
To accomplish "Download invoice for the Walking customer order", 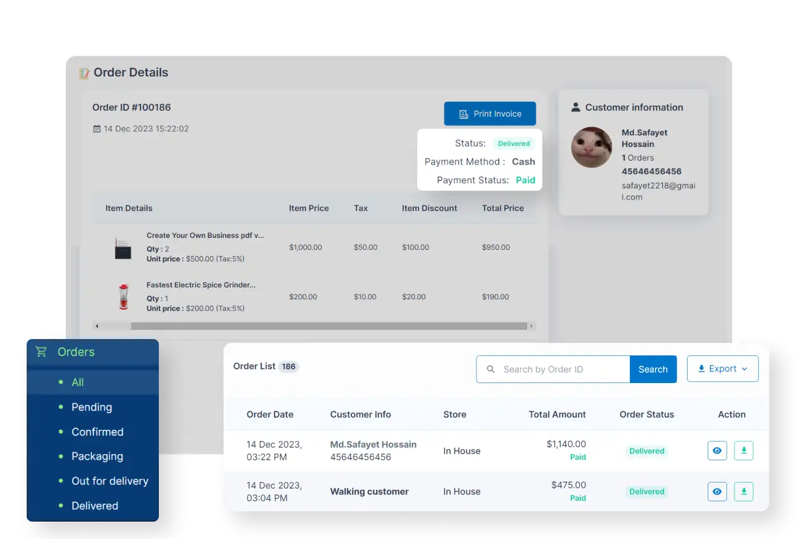I will point(743,491).
